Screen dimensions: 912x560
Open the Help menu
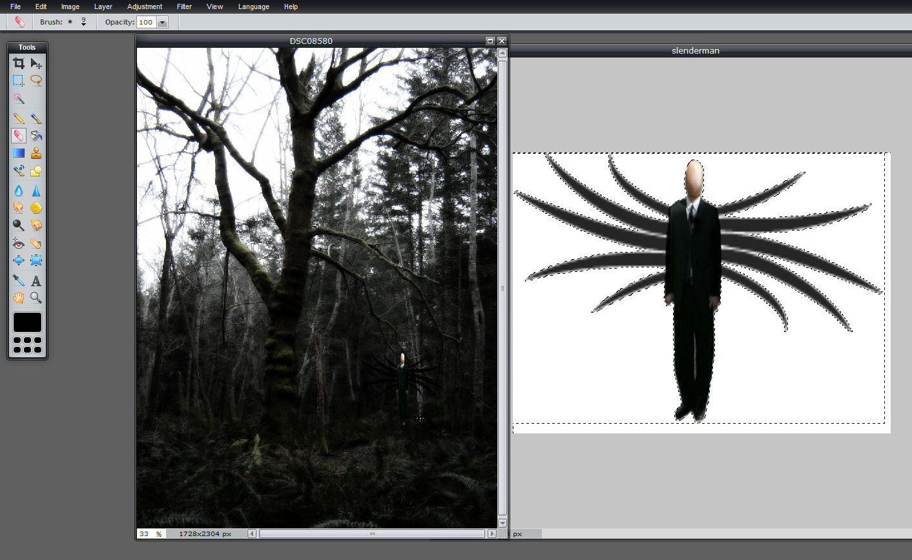click(291, 6)
